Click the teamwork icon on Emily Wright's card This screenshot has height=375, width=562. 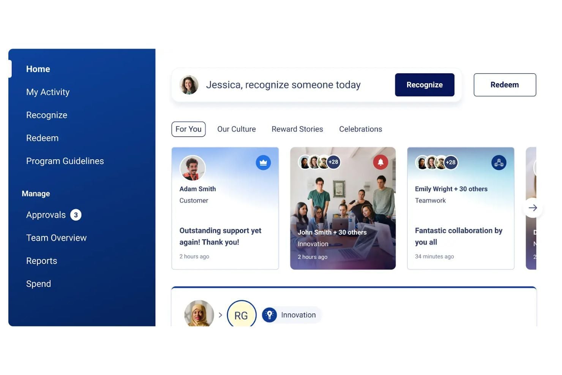coord(499,162)
